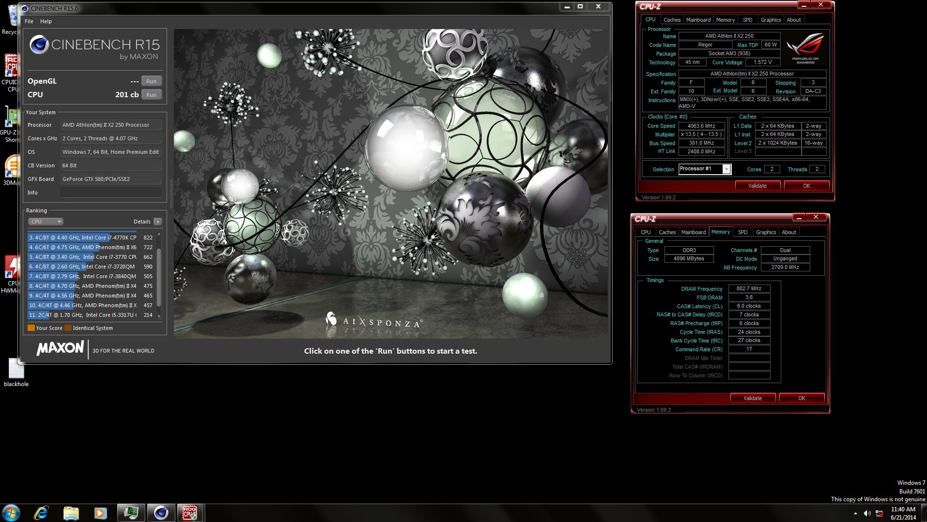Run the CPU benchmark
This screenshot has width=927, height=522.
(x=152, y=95)
